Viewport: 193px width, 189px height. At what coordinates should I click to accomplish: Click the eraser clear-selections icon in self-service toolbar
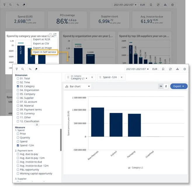coord(36,69)
